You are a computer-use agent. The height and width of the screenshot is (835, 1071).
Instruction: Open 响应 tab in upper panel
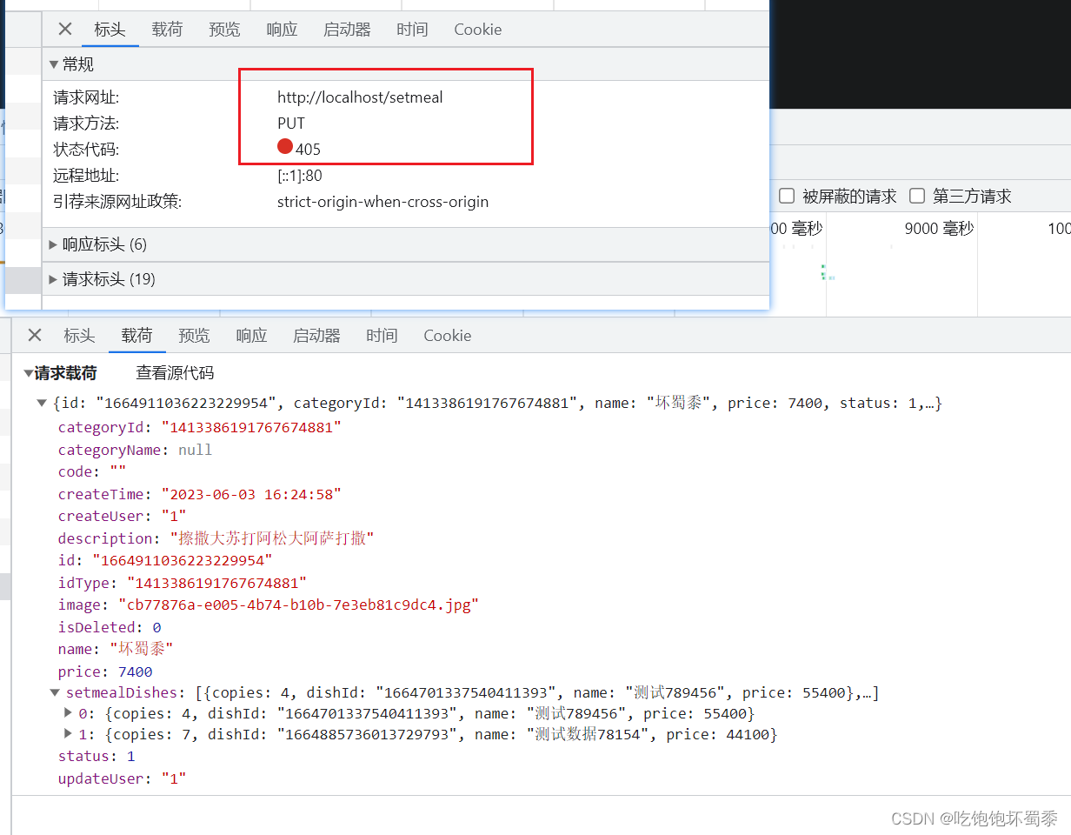pyautogui.click(x=282, y=29)
